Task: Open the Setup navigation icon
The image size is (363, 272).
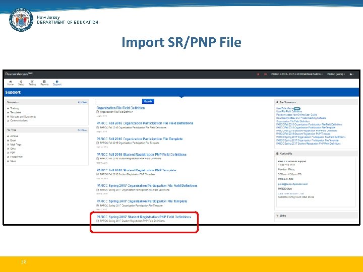Action: click(21, 83)
